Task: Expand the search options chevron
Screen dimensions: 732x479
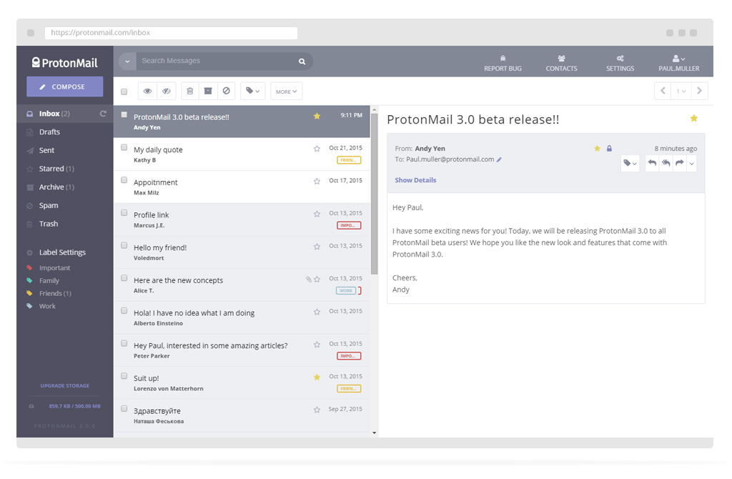Action: [x=126, y=61]
